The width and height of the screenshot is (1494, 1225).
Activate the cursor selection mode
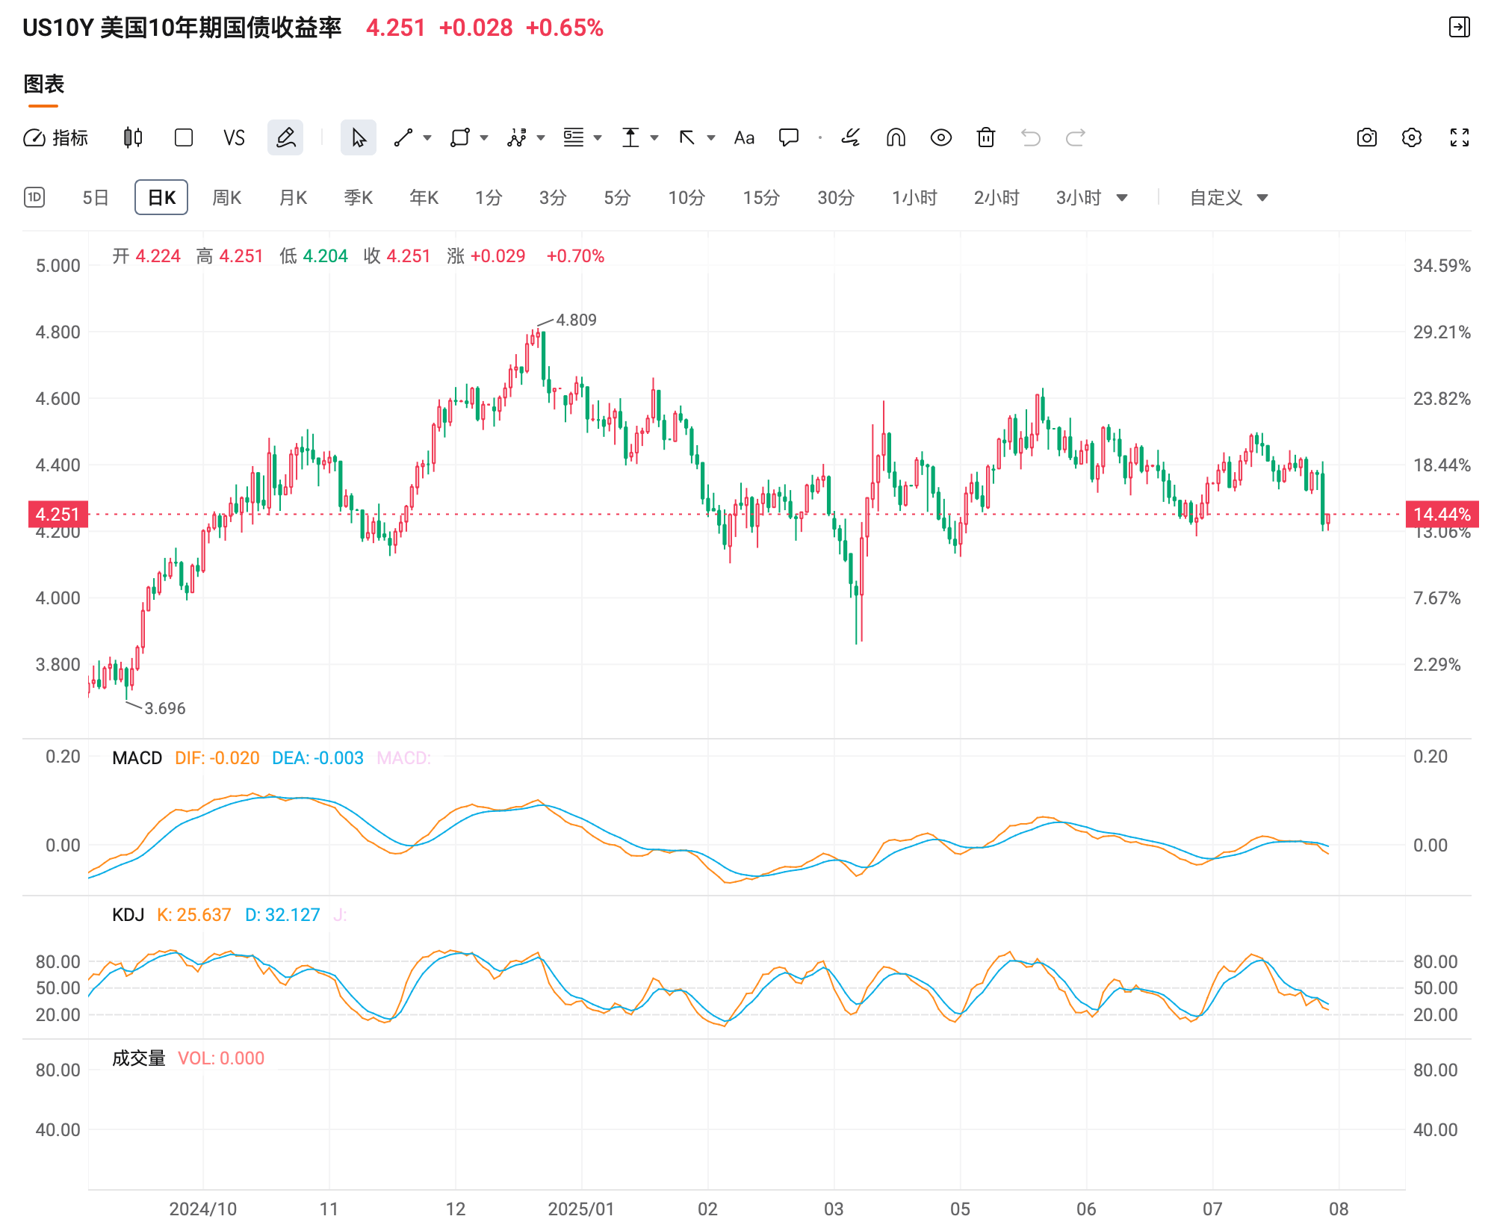pyautogui.click(x=359, y=137)
